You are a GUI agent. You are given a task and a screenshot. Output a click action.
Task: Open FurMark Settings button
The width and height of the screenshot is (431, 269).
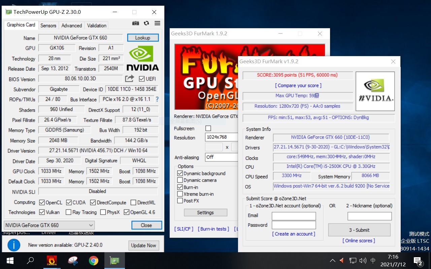point(205,213)
